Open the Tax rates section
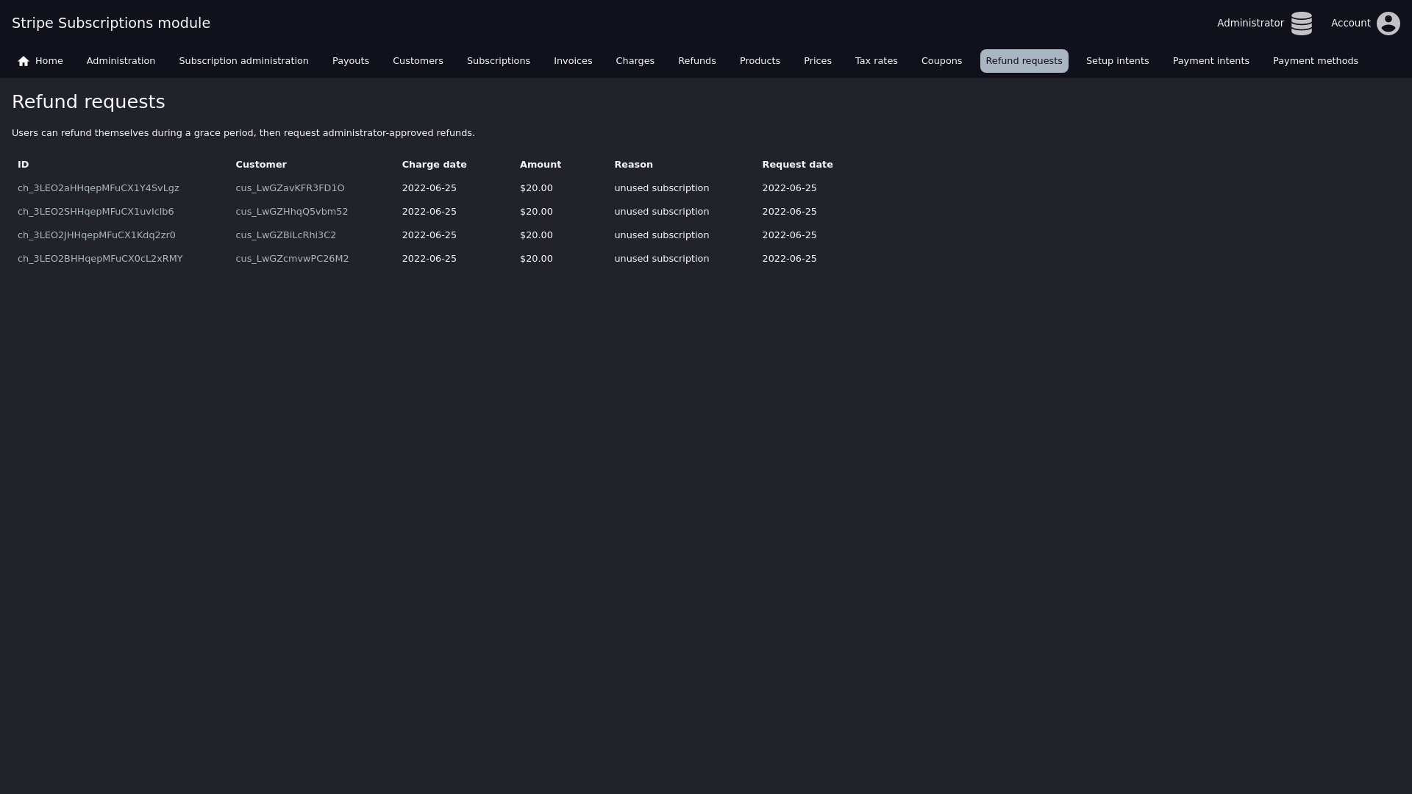1412x794 pixels. tap(876, 61)
